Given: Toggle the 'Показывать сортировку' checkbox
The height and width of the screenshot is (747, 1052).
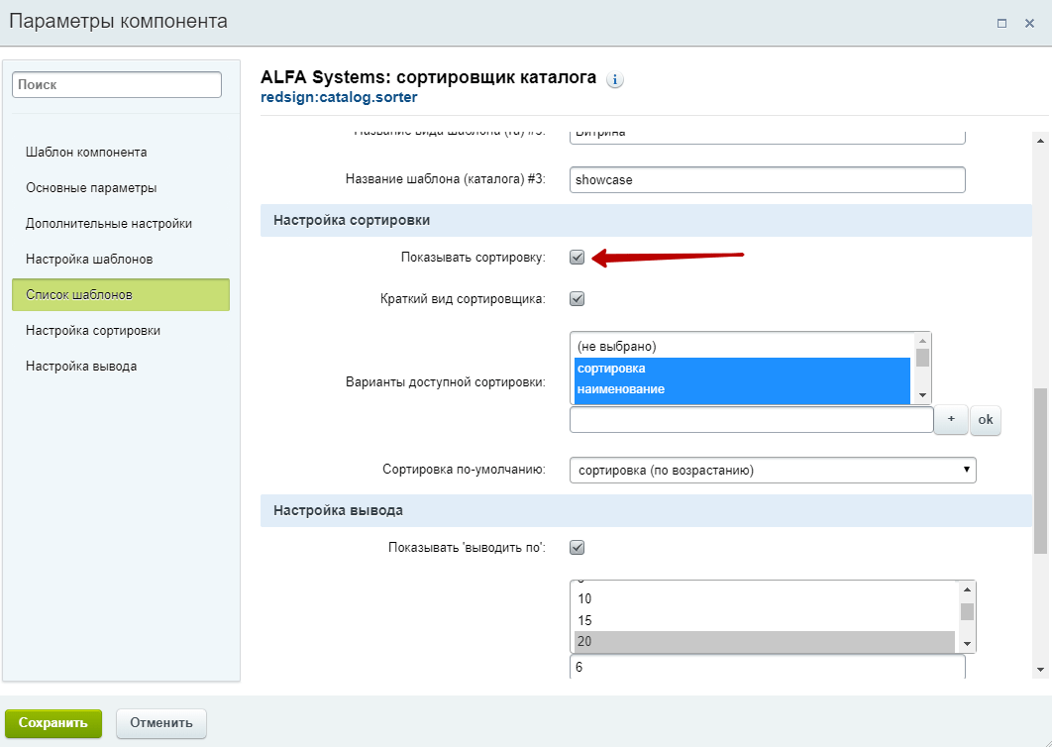Looking at the screenshot, I should [577, 257].
